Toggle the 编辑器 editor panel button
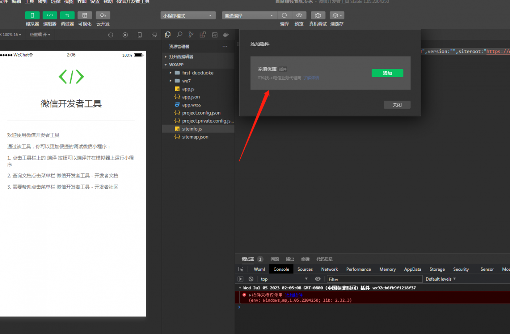 (50, 15)
